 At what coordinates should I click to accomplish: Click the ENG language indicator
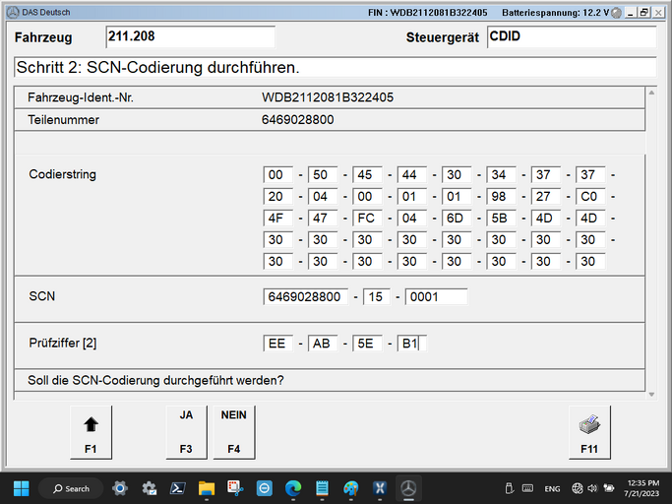coord(552,489)
